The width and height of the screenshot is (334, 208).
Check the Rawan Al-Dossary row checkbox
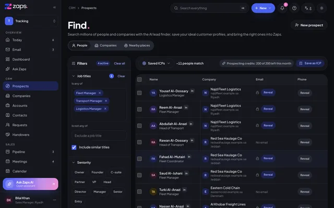[x=139, y=142]
